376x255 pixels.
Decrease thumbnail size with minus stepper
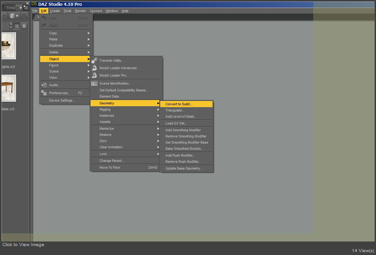coord(11,28)
